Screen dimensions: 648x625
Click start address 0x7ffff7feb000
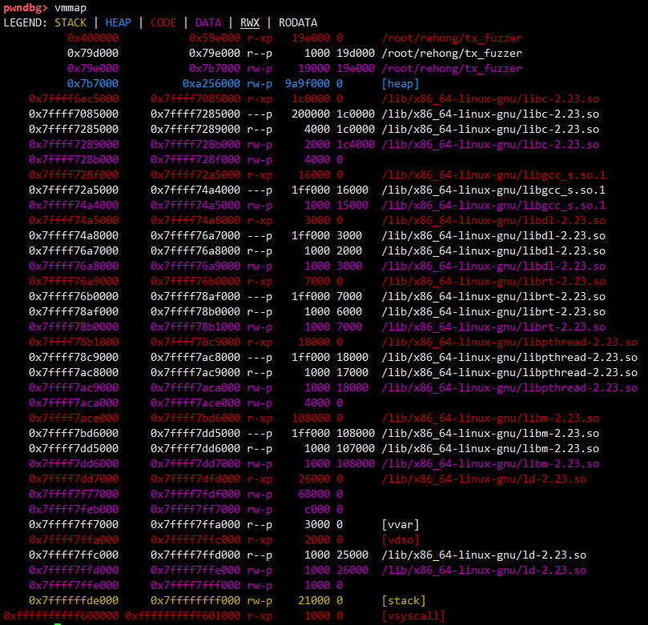pyautogui.click(x=74, y=510)
